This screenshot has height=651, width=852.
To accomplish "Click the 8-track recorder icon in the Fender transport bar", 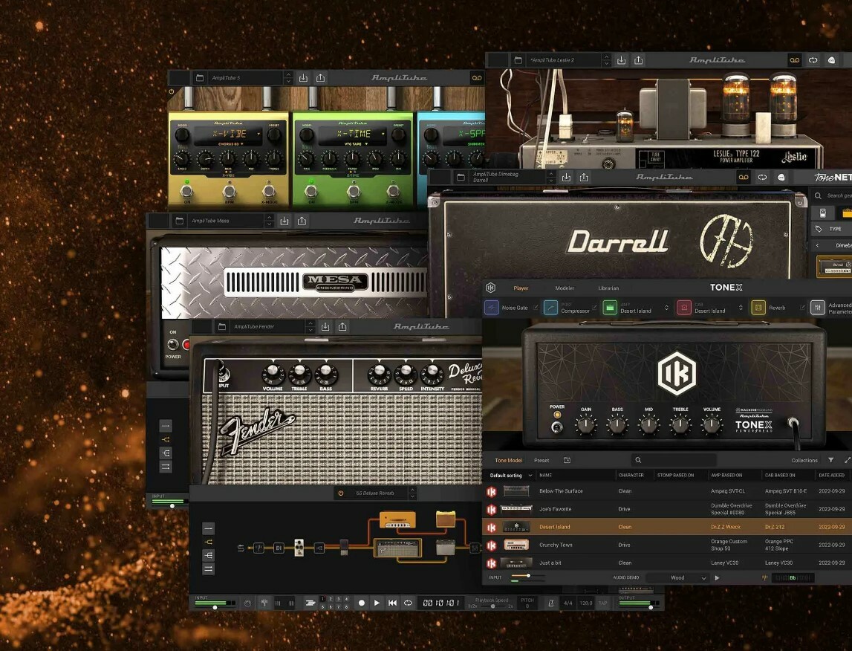I will 310,603.
